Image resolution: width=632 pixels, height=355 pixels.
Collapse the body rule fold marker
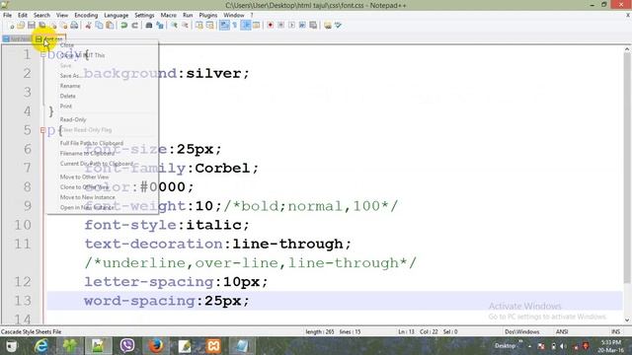point(42,54)
